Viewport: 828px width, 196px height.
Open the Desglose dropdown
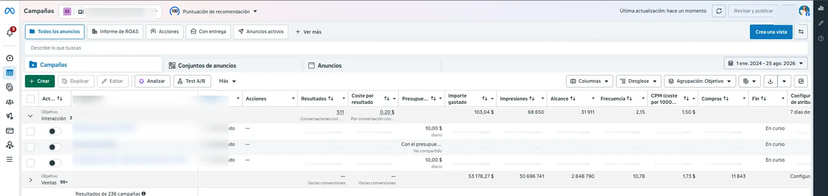pyautogui.click(x=638, y=81)
